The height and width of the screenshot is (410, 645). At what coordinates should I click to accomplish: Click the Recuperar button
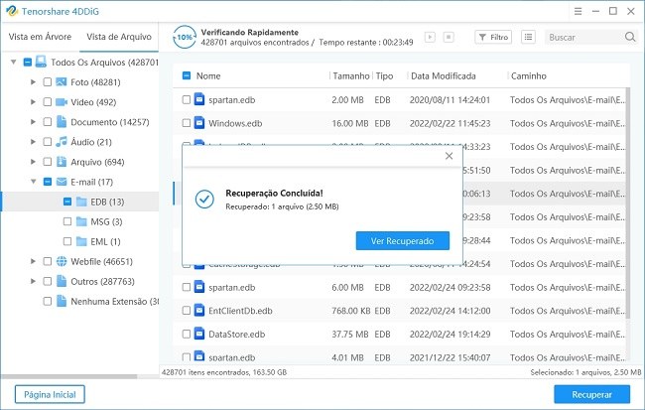(592, 394)
